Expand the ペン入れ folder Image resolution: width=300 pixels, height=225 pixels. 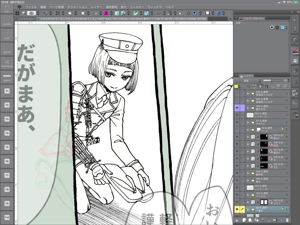(248, 195)
